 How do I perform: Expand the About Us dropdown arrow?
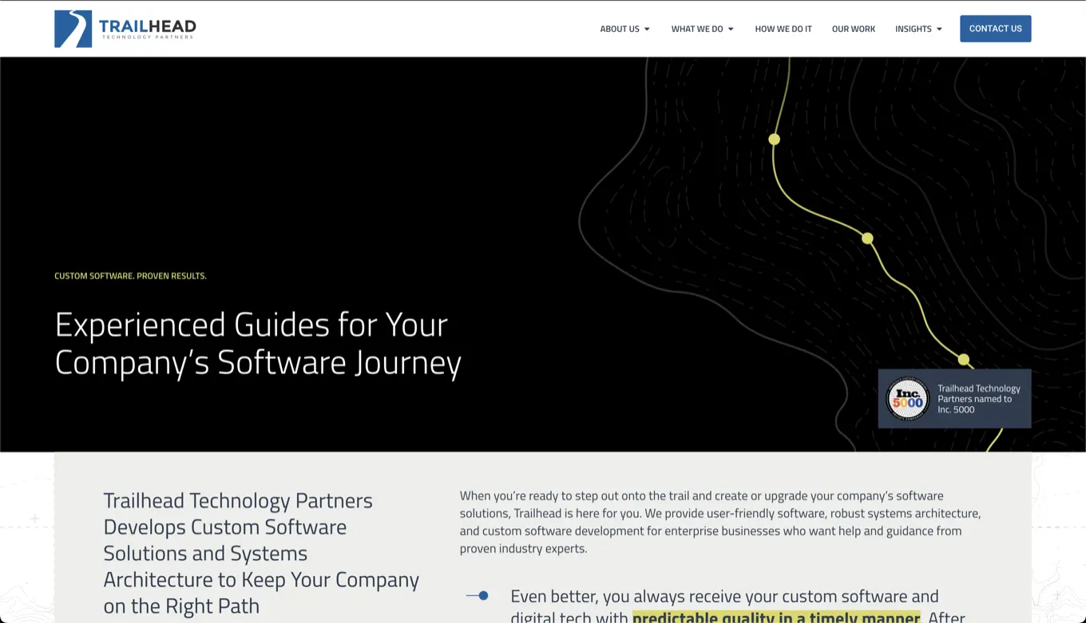(x=647, y=30)
